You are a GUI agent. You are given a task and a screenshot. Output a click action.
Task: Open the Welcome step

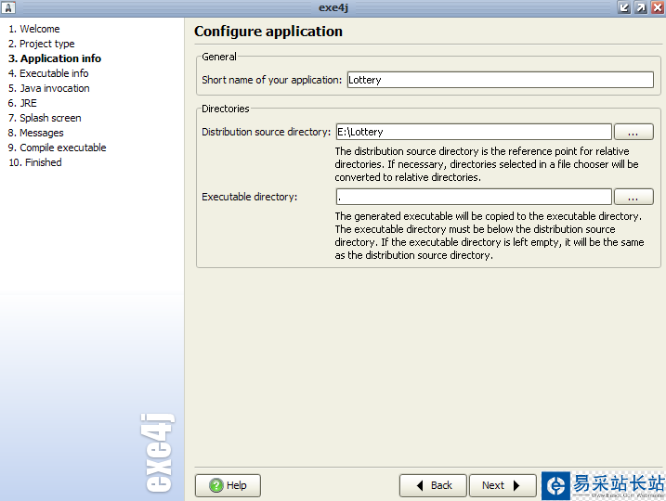point(34,29)
